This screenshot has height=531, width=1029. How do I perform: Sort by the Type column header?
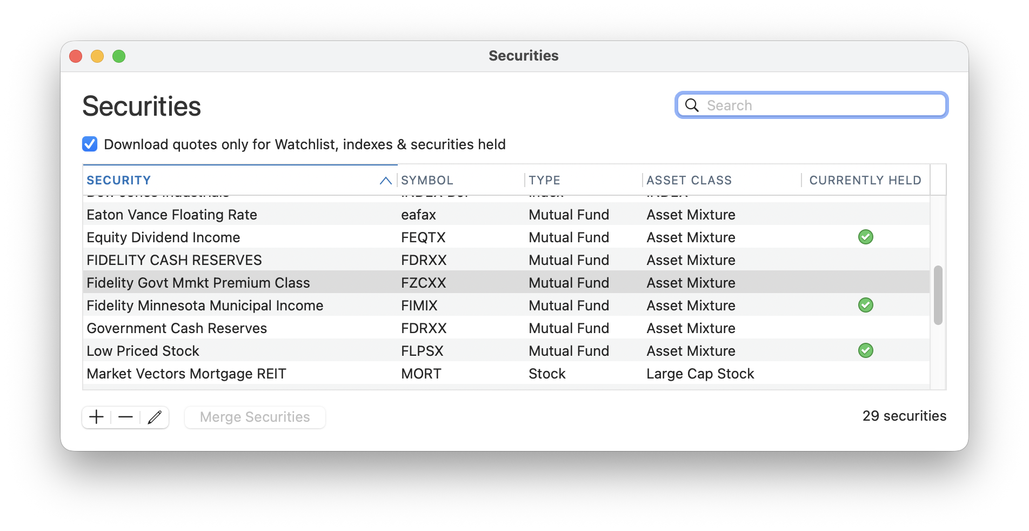[x=544, y=181]
